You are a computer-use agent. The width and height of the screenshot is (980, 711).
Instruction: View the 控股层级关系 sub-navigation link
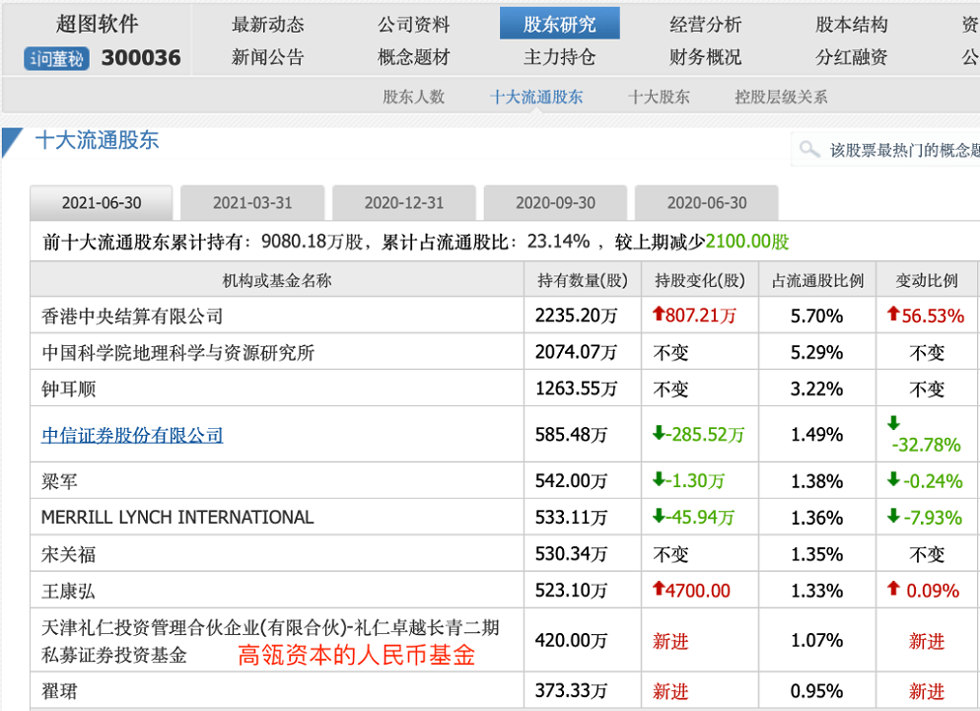781,97
